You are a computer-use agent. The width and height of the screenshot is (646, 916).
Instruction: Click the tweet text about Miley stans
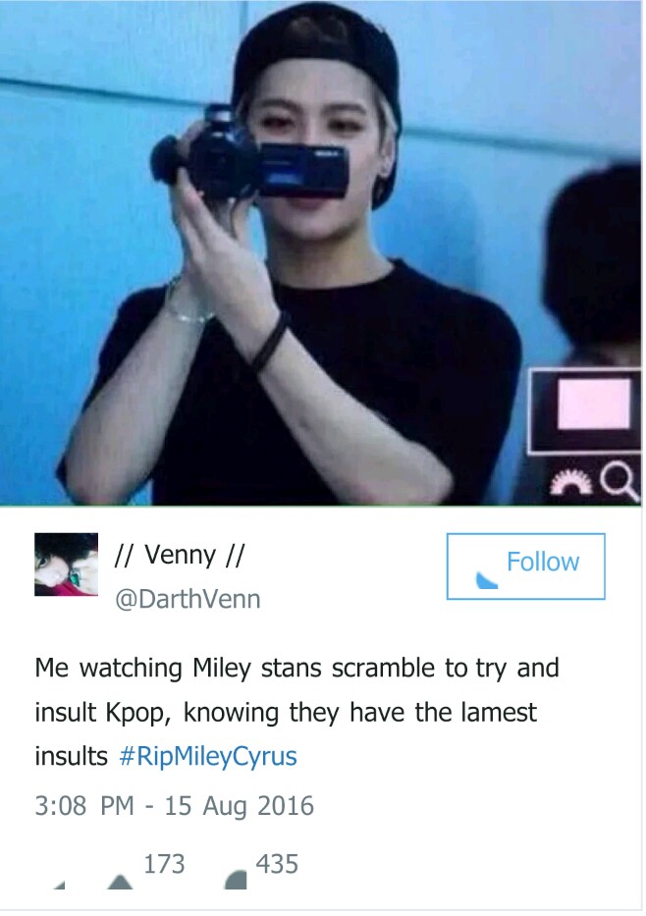(x=296, y=712)
